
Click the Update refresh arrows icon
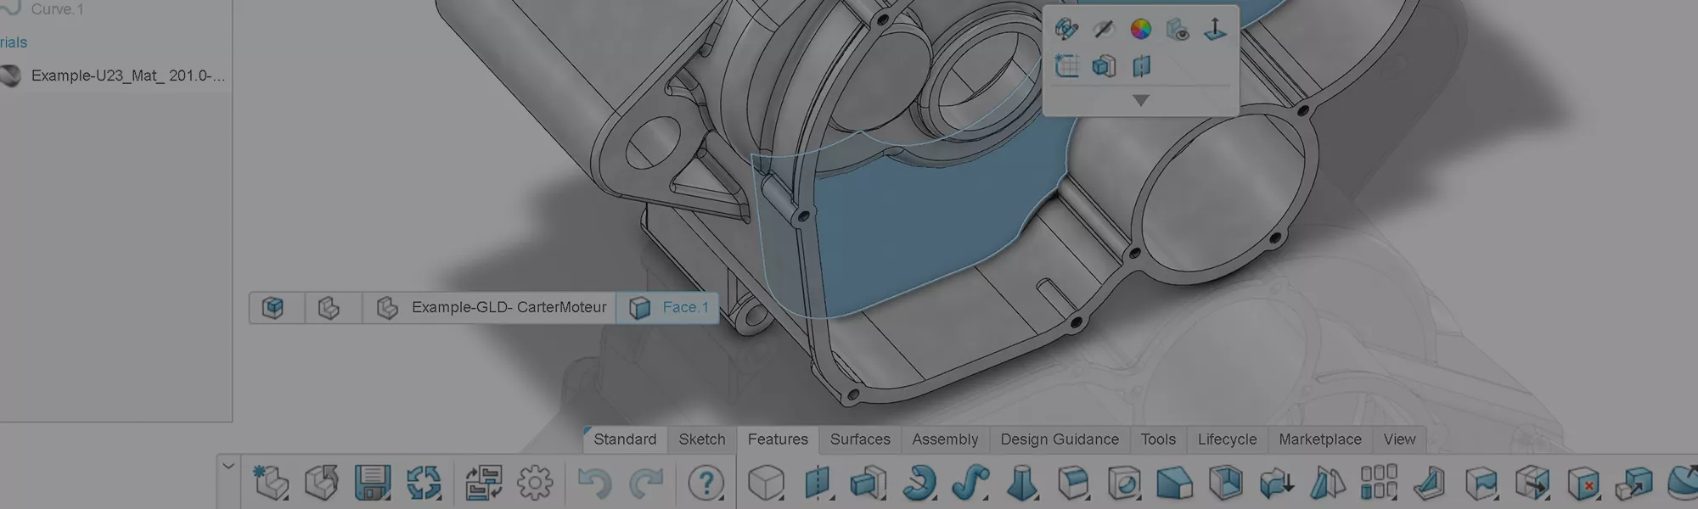424,482
